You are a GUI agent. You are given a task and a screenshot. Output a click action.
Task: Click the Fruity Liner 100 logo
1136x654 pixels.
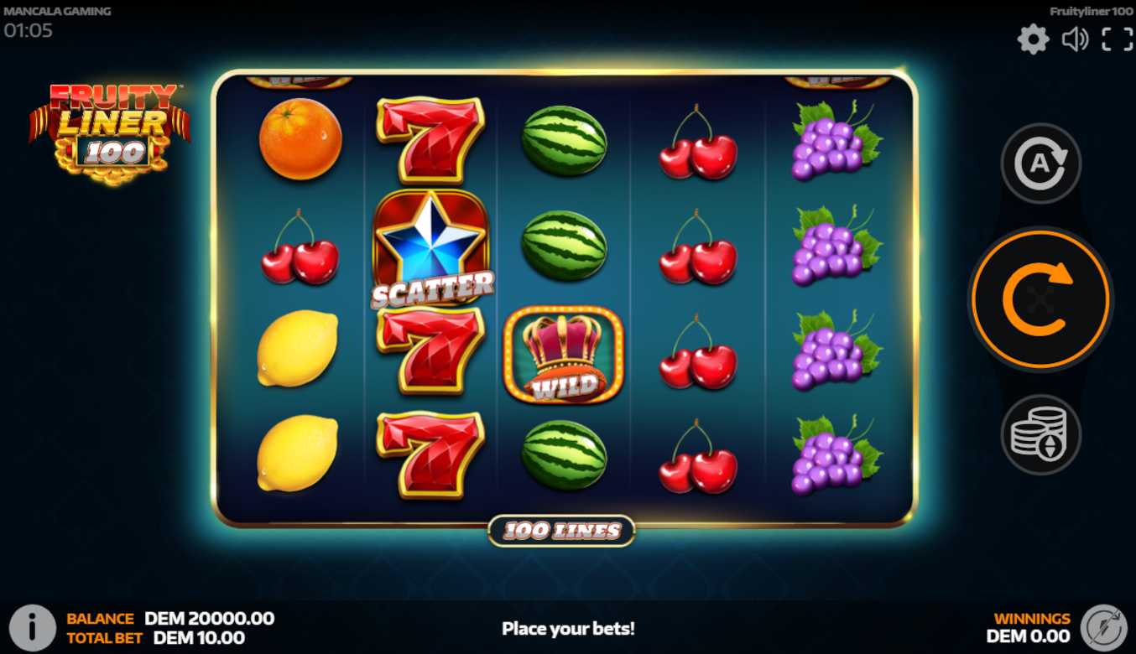[x=110, y=133]
